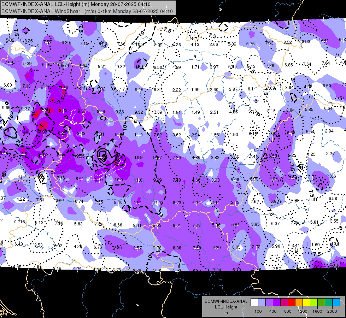Click the map value 8.88
Screen dimensions: 346x318
[x=177, y=248]
